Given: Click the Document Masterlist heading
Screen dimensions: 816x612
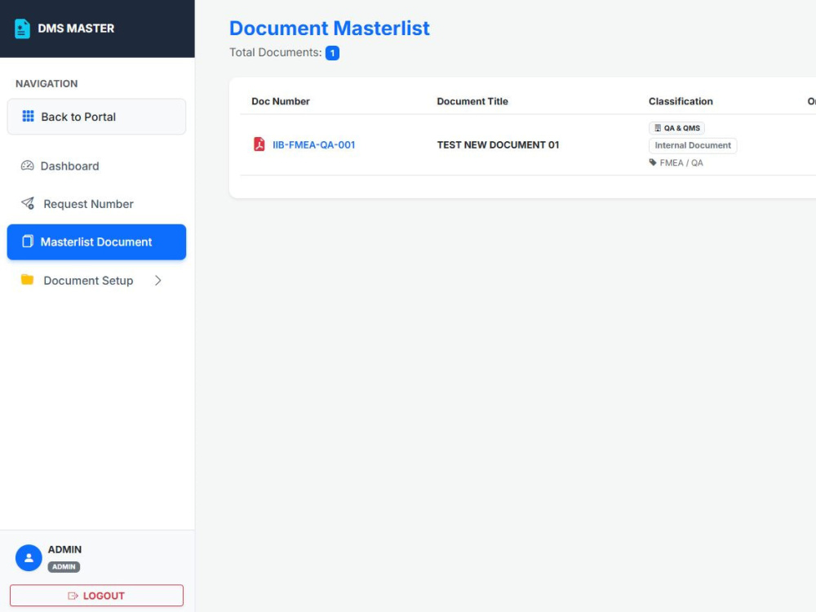Looking at the screenshot, I should [x=330, y=28].
